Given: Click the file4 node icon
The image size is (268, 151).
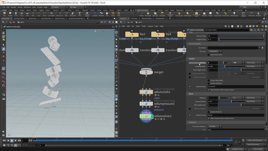Looking at the screenshot, I should [158, 34].
